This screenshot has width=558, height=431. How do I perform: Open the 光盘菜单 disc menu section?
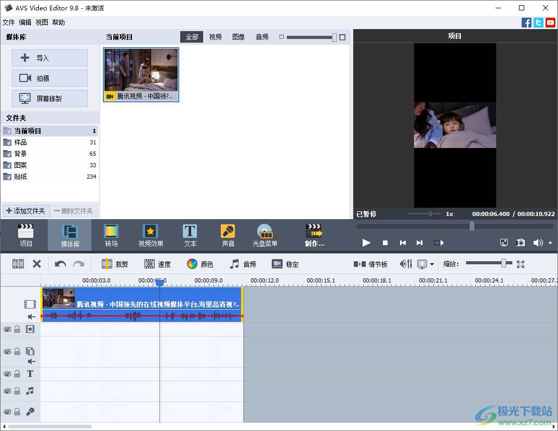click(265, 235)
